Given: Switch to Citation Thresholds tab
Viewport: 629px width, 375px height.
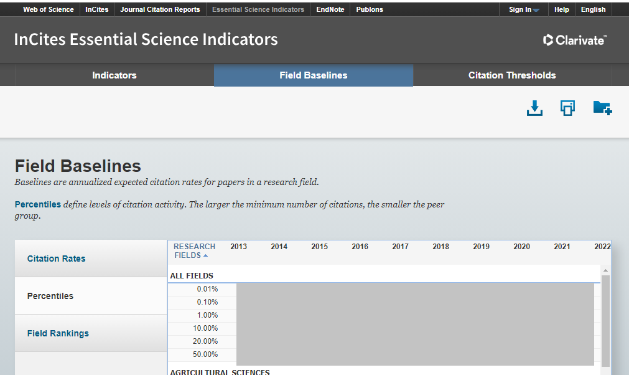Looking at the screenshot, I should coord(512,75).
